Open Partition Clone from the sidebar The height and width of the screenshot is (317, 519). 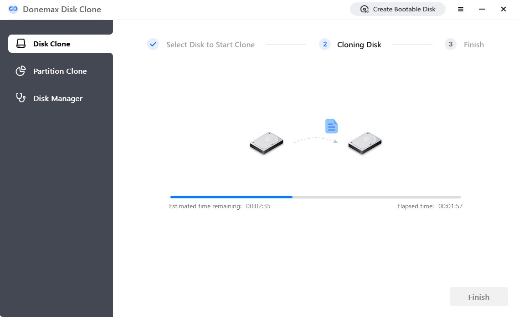point(60,71)
